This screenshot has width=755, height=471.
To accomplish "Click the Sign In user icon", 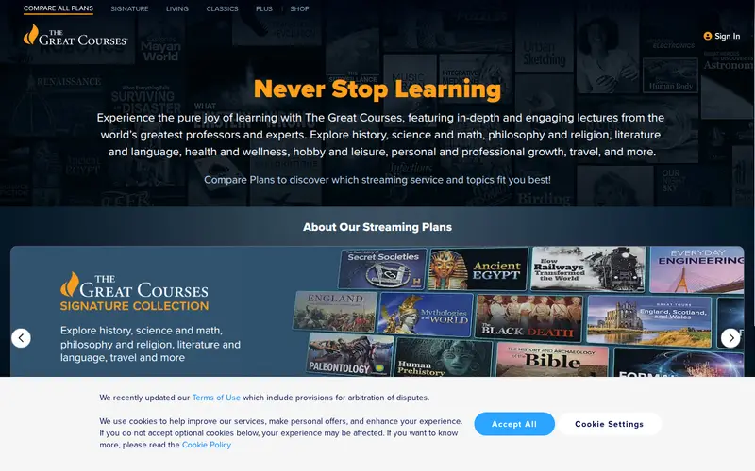I will 707,36.
